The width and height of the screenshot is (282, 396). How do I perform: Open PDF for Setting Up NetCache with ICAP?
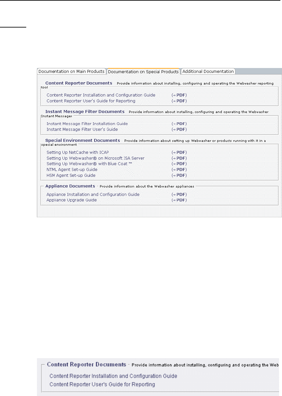pos(179,153)
